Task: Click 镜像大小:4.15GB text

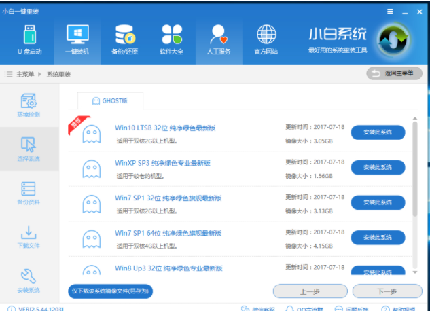Action: (x=309, y=246)
